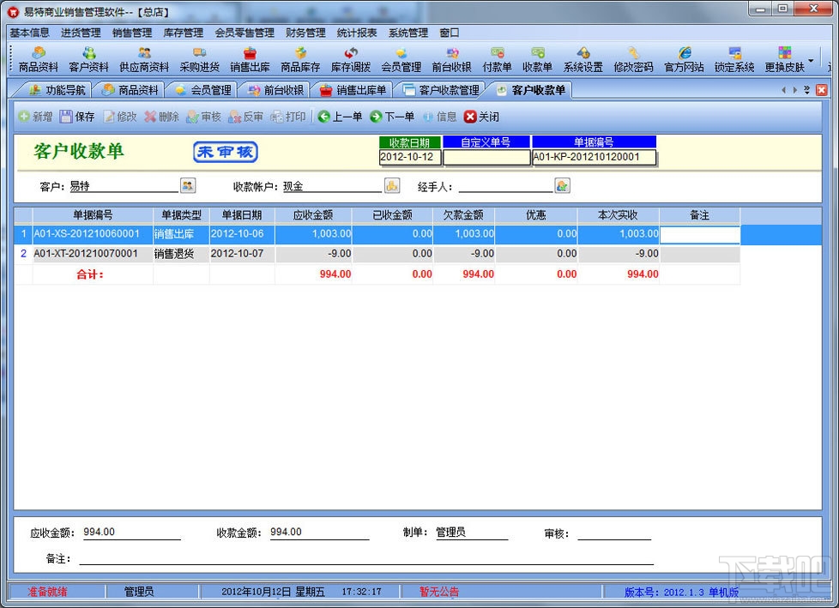Open 销售管理 menu
Viewport: 839px width, 608px height.
coord(132,33)
